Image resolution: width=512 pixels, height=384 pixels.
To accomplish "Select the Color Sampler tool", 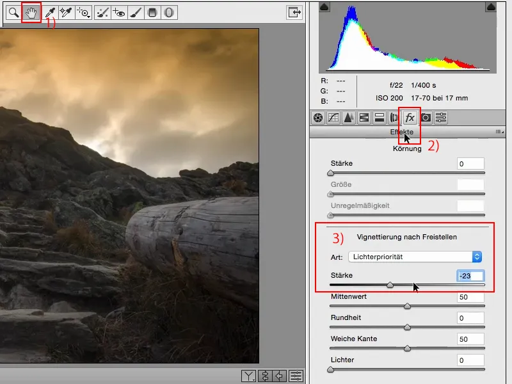I will (x=67, y=13).
